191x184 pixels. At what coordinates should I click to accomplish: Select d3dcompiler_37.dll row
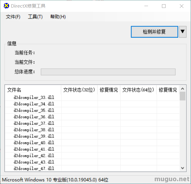(92, 123)
